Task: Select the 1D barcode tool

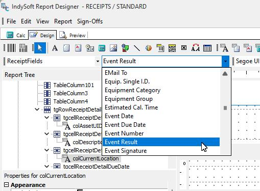Action: tap(11, 48)
